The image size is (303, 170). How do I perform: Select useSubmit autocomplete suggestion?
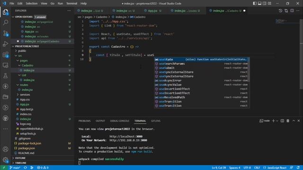click(x=201, y=68)
